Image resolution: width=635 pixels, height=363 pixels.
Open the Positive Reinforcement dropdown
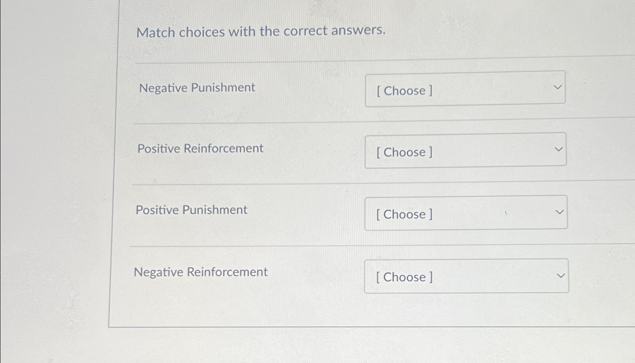466,150
